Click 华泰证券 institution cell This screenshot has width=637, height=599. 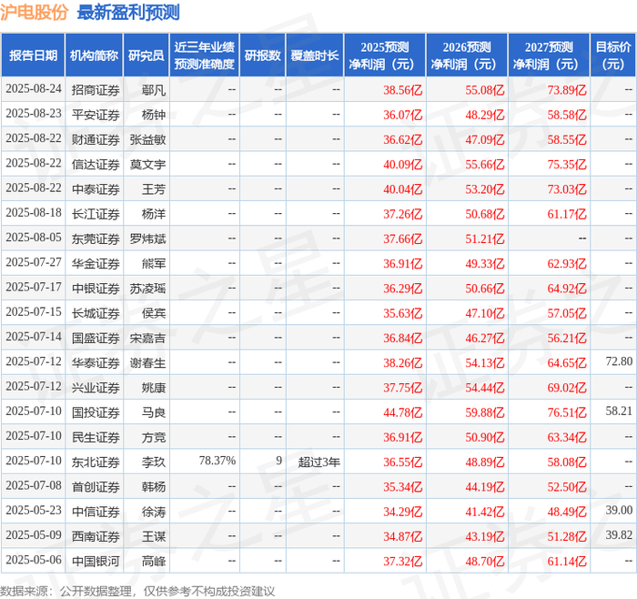[96, 362]
